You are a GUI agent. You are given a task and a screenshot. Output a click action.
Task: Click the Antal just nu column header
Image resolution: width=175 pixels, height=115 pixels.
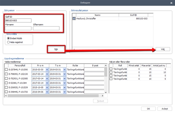(x=159, y=65)
